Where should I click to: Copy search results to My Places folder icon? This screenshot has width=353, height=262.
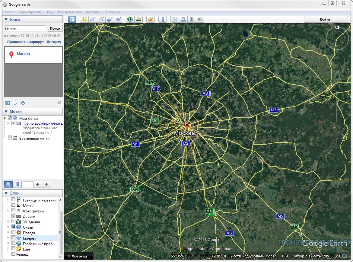point(8,103)
